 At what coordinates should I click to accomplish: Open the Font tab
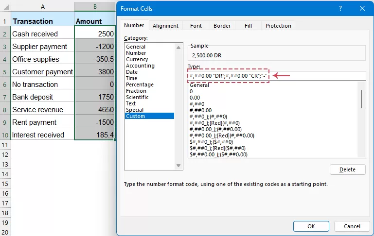tap(196, 26)
